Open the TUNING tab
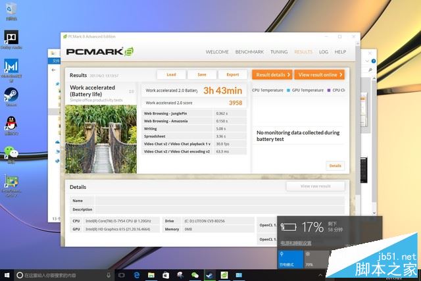 [279, 52]
